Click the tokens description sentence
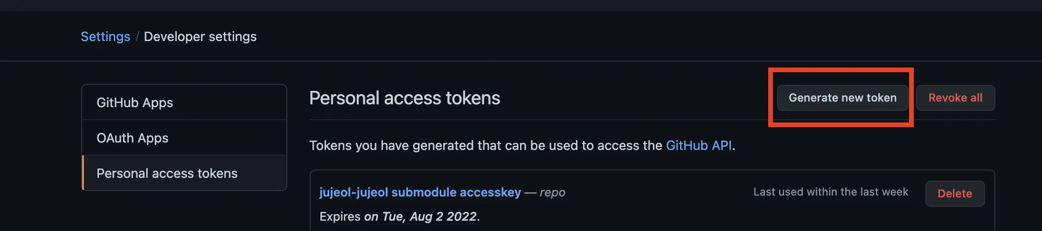Image resolution: width=1042 pixels, height=231 pixels. (x=485, y=146)
